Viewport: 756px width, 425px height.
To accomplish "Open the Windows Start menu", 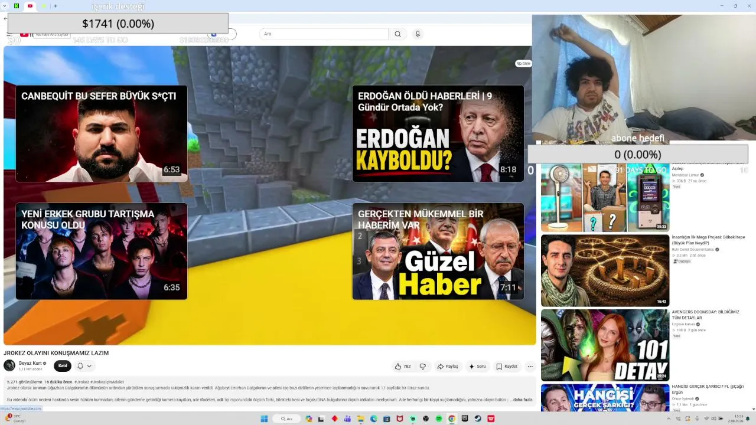I will (x=264, y=419).
